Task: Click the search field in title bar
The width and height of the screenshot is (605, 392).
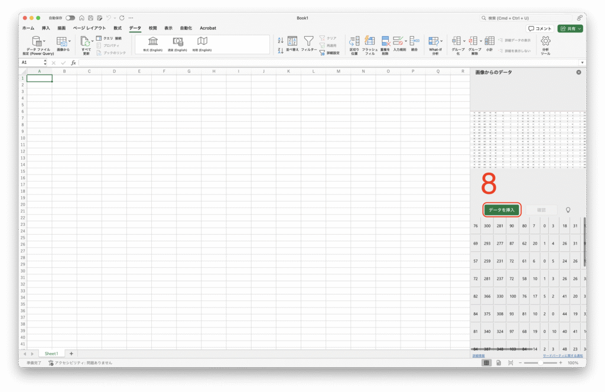Action: [x=526, y=18]
